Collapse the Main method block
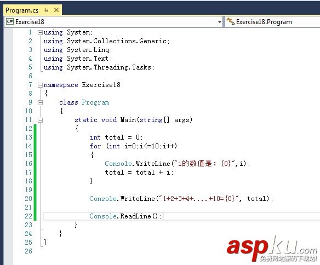 (x=40, y=120)
